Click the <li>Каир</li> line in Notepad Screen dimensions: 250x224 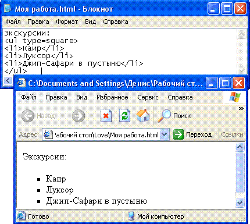34,48
